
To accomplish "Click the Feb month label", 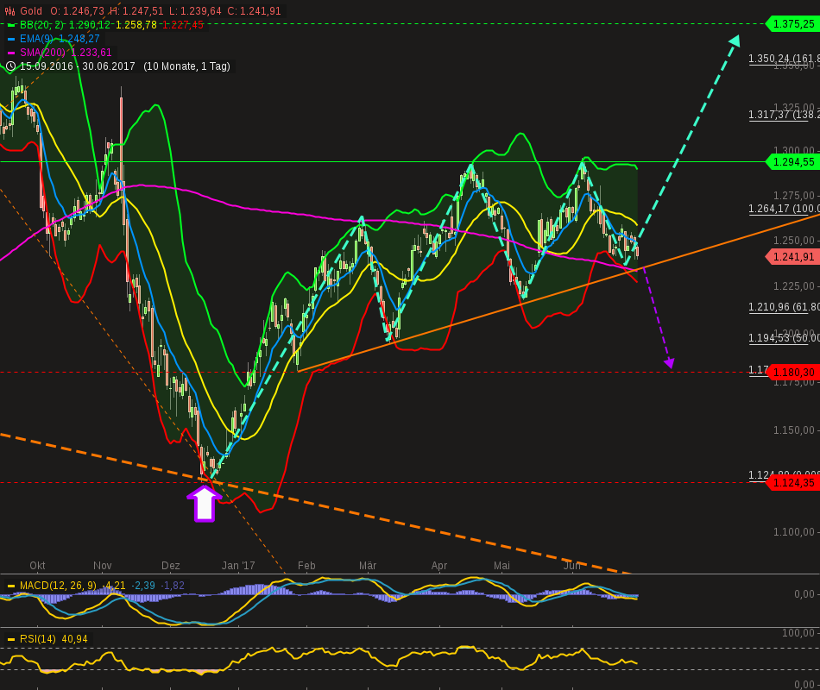I will 306,566.
